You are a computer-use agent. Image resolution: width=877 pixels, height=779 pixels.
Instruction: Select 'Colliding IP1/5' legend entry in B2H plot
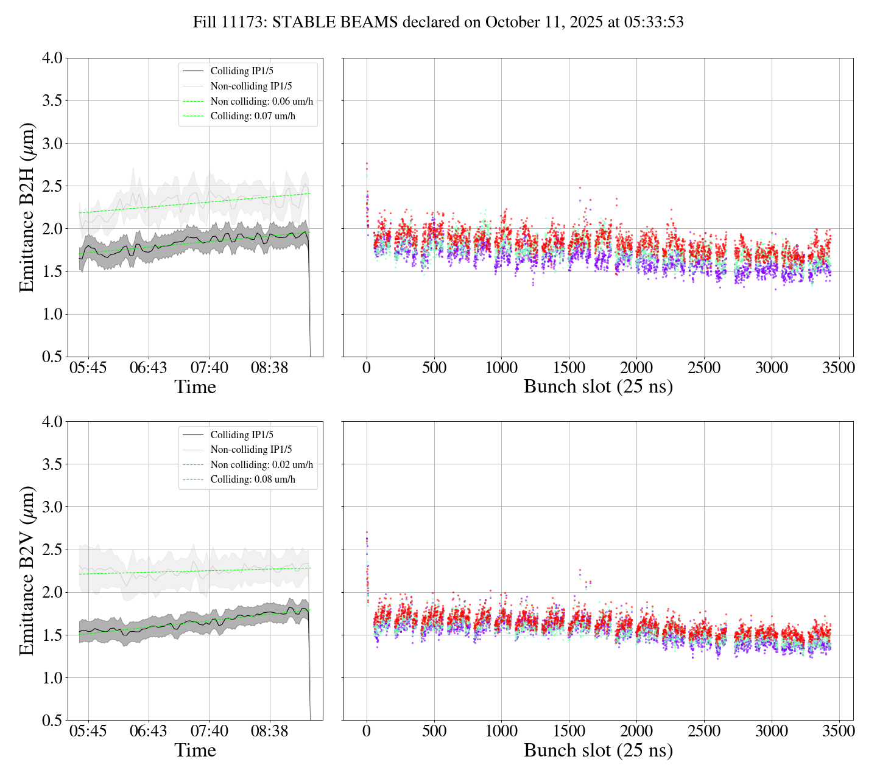click(x=242, y=71)
